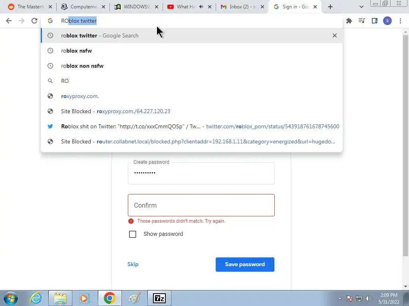Mute the What Ha tab audio icon
409x306 pixels.
[201, 7]
